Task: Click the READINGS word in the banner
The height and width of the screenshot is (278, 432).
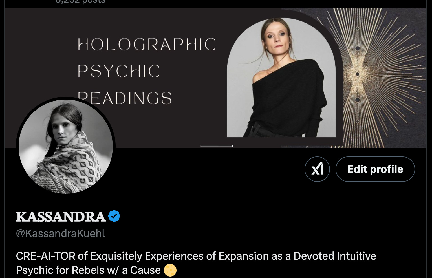Action: pos(125,98)
